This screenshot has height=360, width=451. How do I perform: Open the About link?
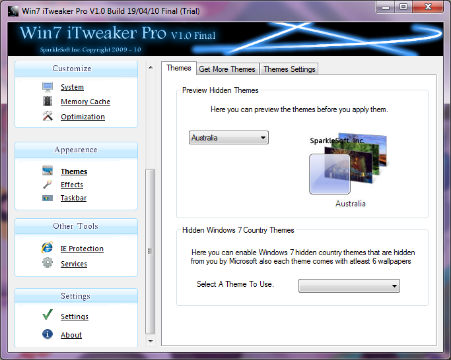(x=71, y=335)
